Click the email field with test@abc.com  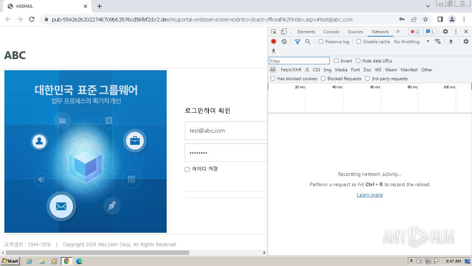pyautogui.click(x=226, y=130)
